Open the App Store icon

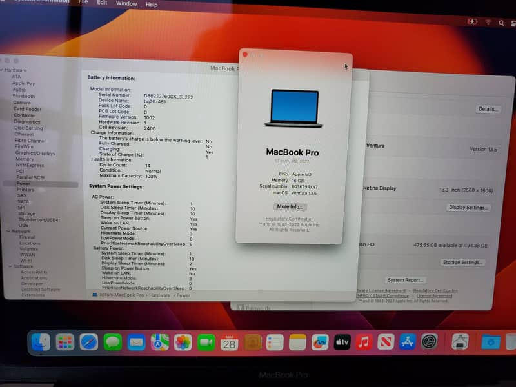407,341
